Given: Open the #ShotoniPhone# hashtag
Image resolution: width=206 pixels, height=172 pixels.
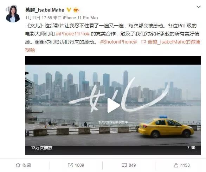Looking at the screenshot, I should coord(118,42).
